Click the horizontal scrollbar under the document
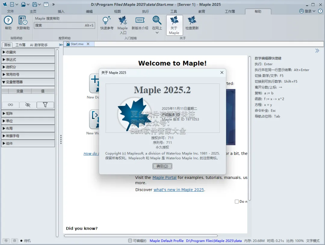The width and height of the screenshot is (325, 245). tap(141, 236)
